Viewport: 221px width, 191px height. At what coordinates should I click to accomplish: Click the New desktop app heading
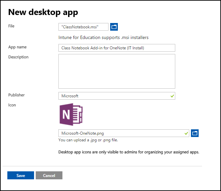coord(43,12)
